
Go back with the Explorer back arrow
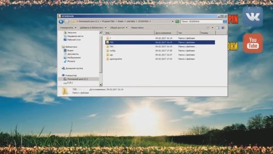click(61, 22)
